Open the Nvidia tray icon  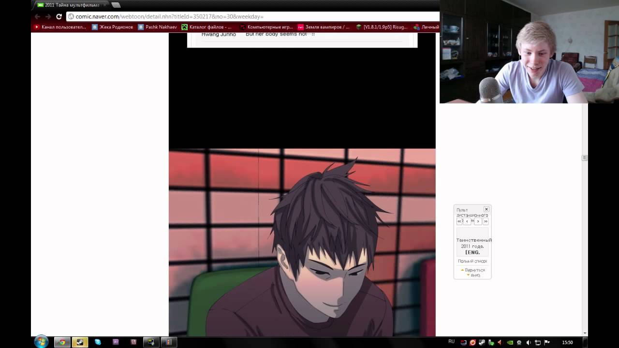[510, 343]
